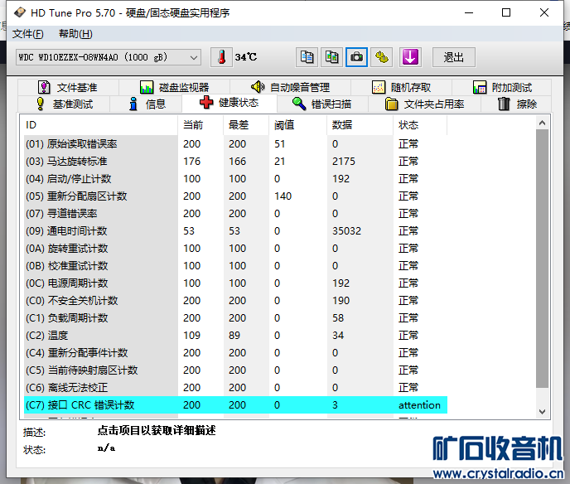The width and height of the screenshot is (570, 484).
Task: Switch to the 错误扫描 tab
Action: pos(322,104)
